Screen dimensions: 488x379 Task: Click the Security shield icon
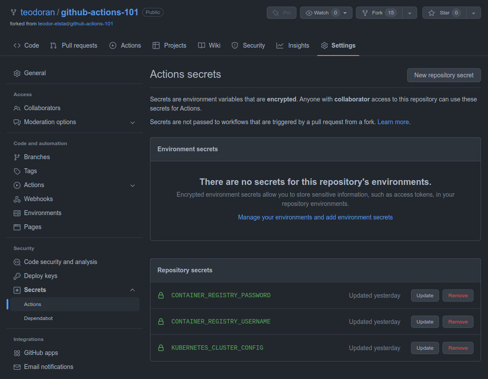(x=235, y=45)
